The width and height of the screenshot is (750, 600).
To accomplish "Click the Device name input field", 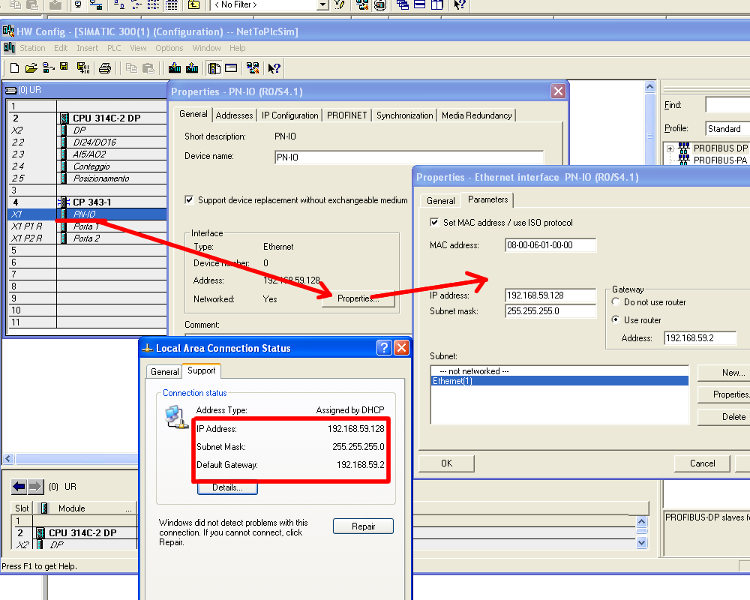I will coord(409,157).
